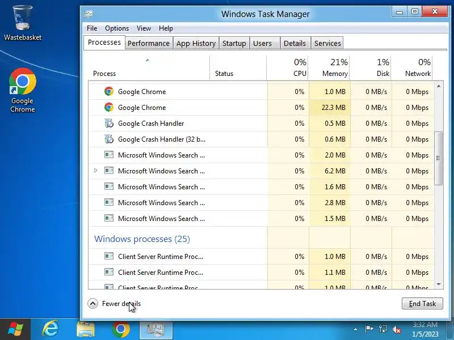Open the Wastebasket desktop icon

pos(23,23)
